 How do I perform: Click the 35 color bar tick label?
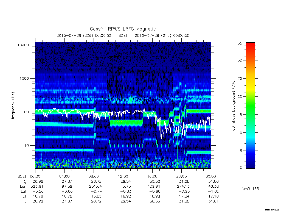(240, 43)
